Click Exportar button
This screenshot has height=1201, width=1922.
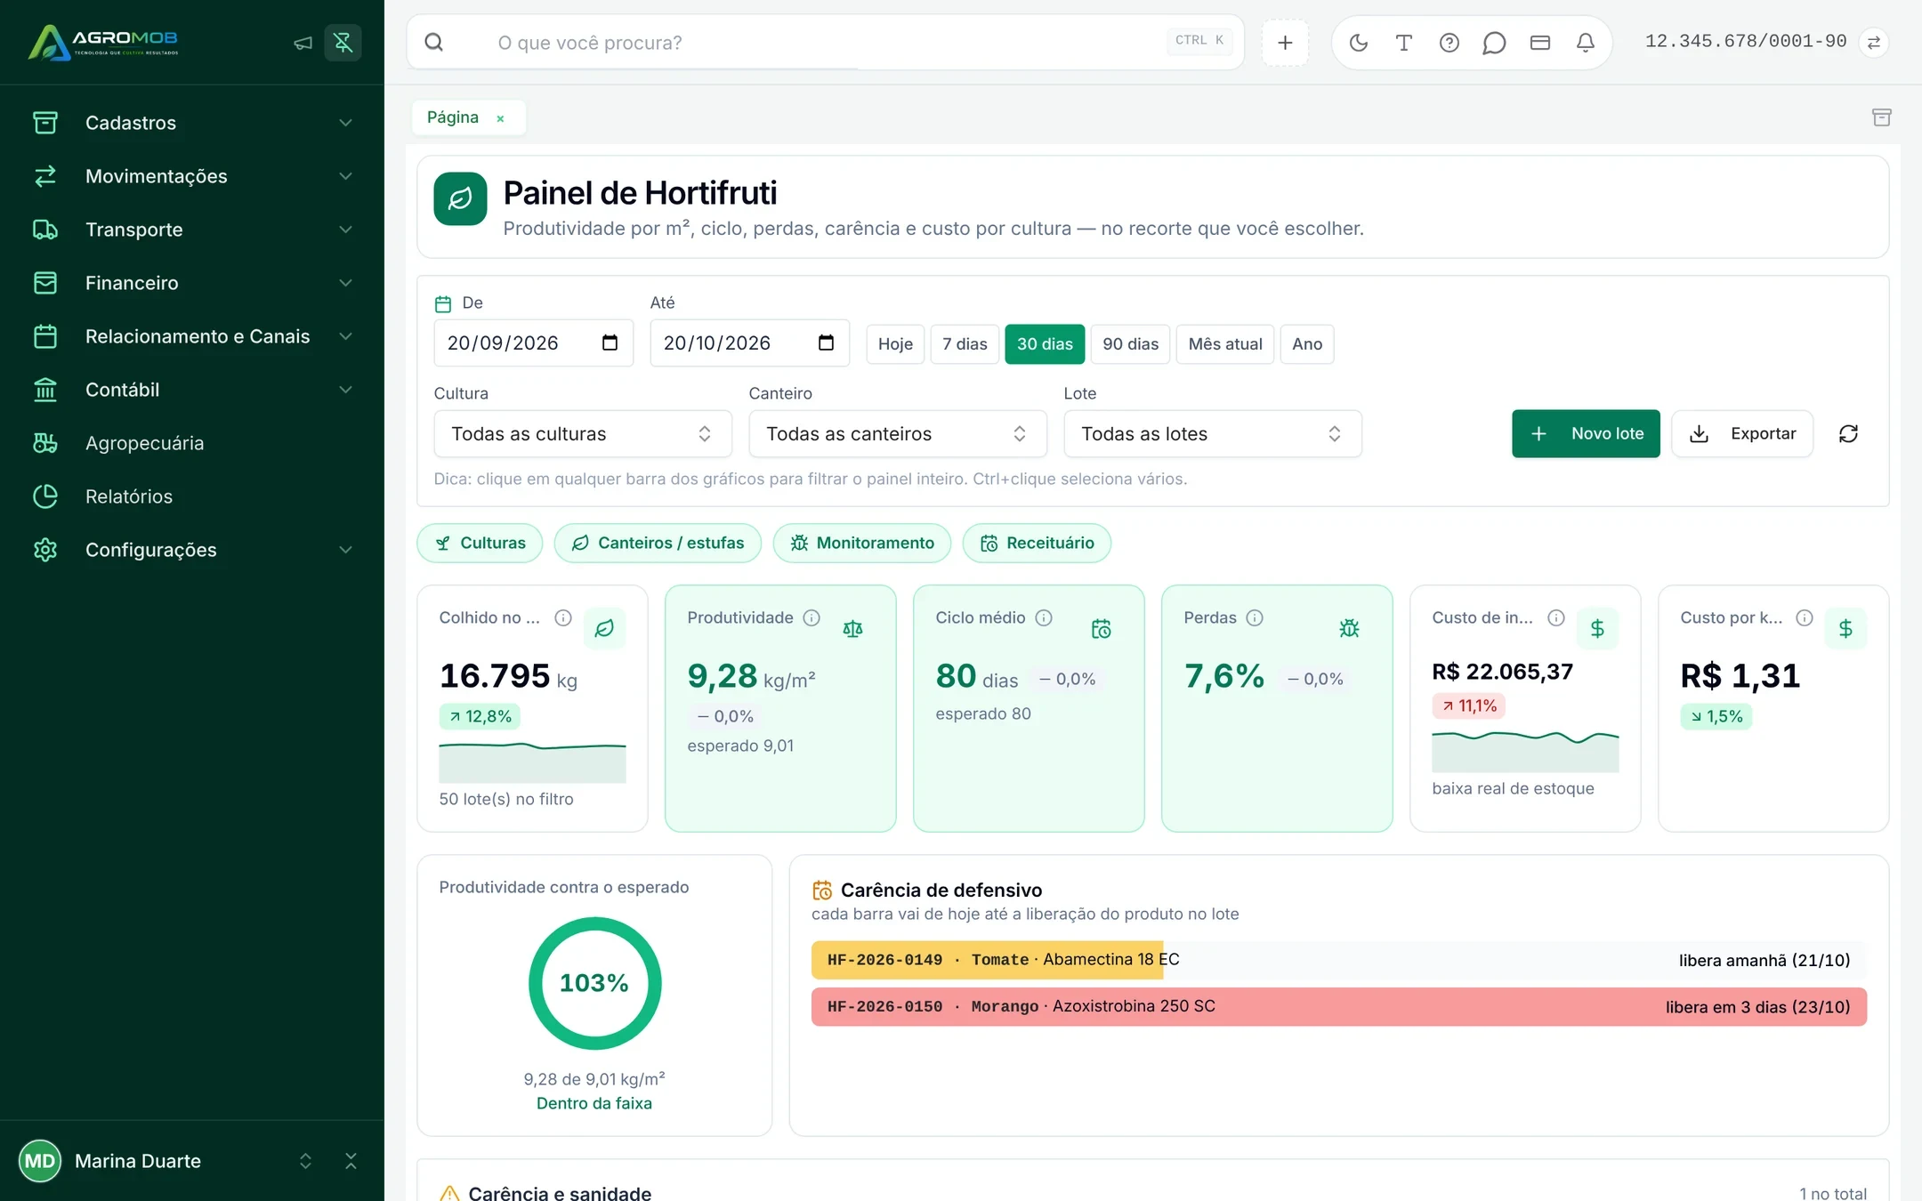1742,433
